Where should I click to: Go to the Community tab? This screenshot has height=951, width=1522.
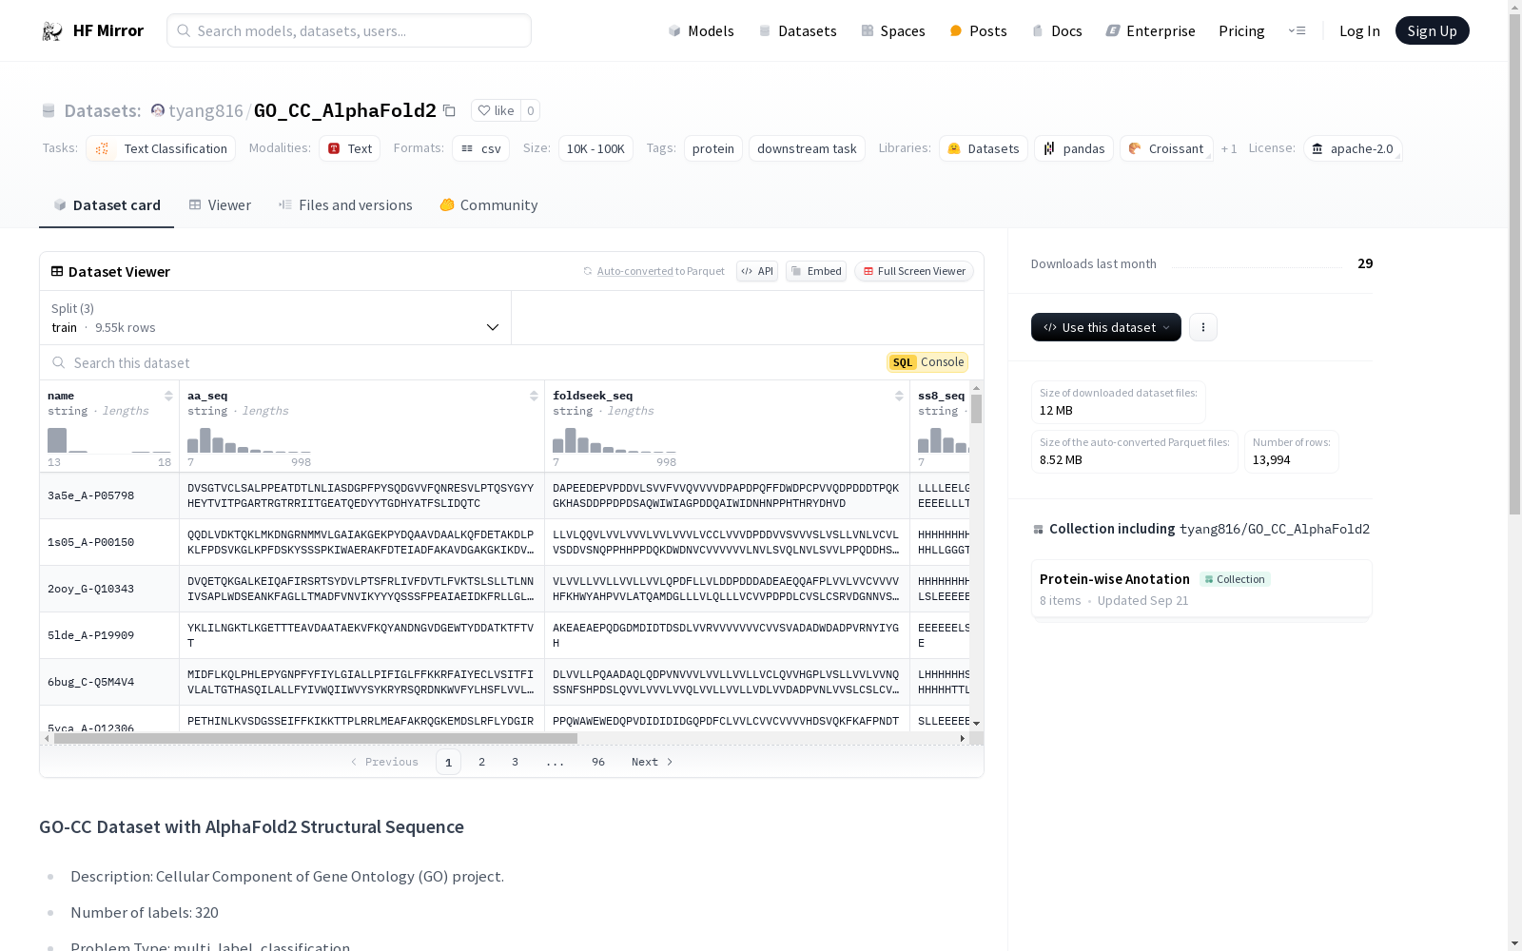click(x=489, y=205)
